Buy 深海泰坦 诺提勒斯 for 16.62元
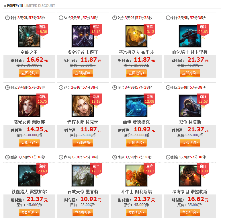Screen dimensions: 225x222 pyautogui.click(x=190, y=212)
